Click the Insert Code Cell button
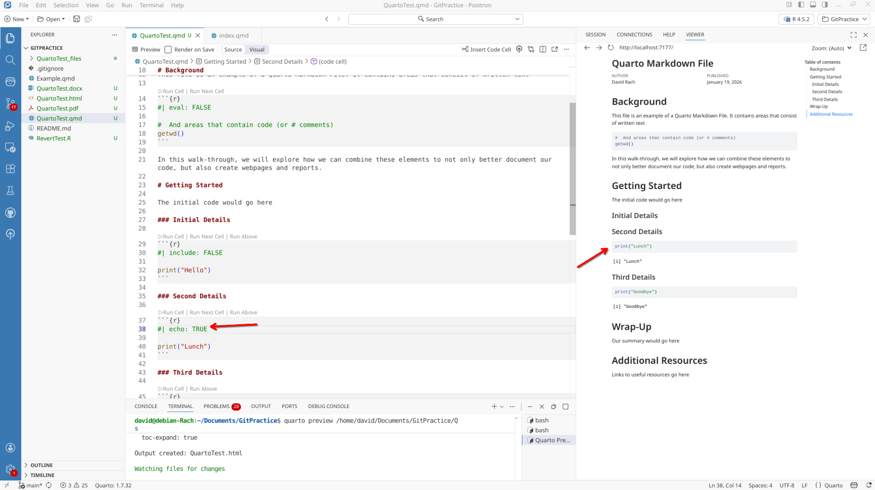Viewport: 875px width, 490px height. [486, 49]
